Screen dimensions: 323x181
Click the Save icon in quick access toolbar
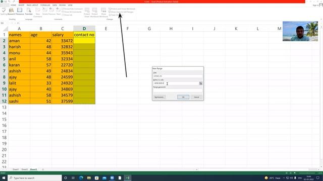point(6,2)
